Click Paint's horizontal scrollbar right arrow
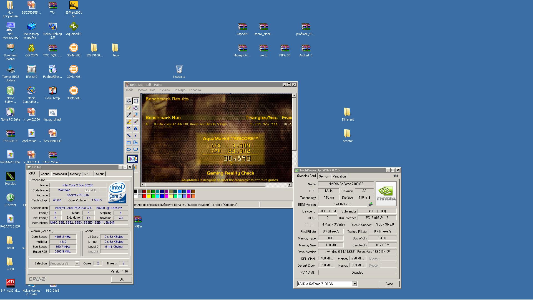The image size is (533, 300). (x=290, y=184)
